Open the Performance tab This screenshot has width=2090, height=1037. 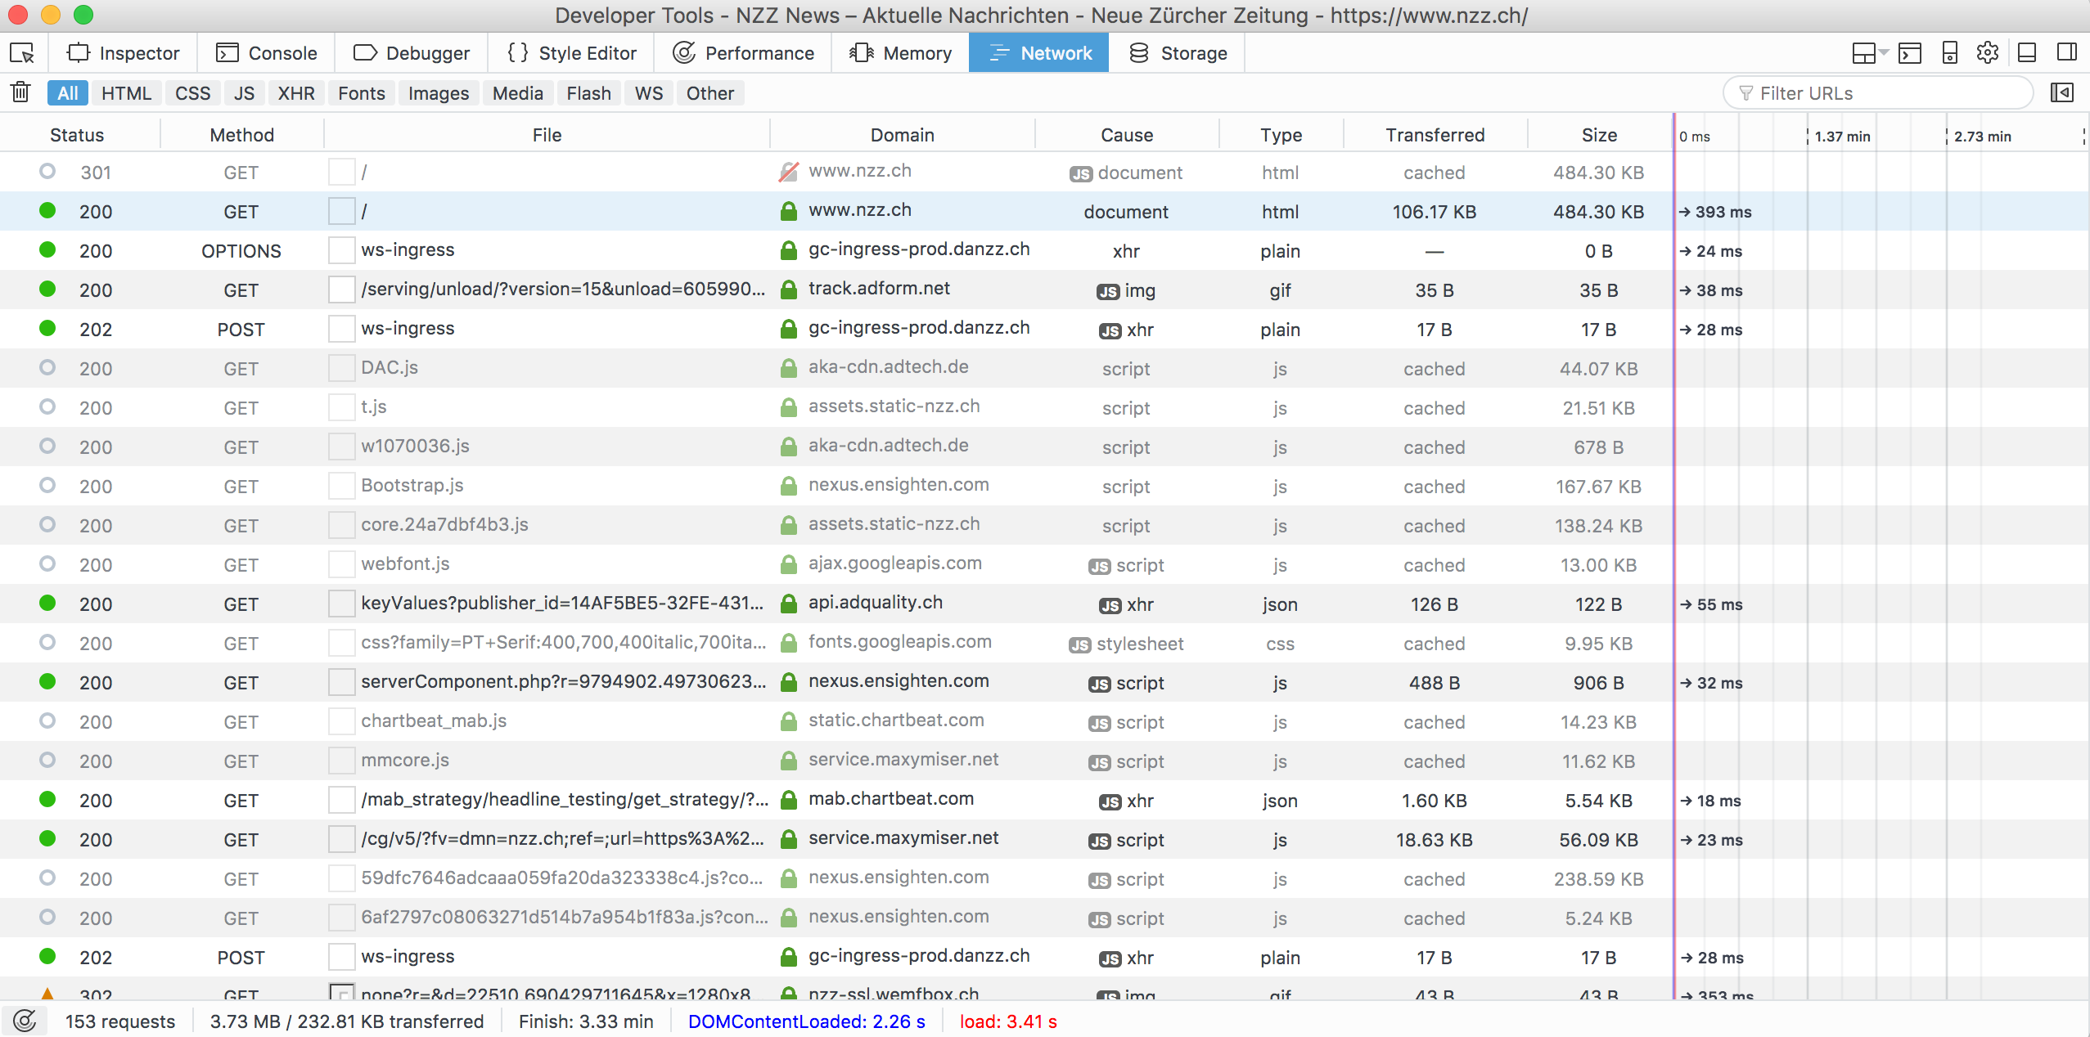tap(743, 53)
